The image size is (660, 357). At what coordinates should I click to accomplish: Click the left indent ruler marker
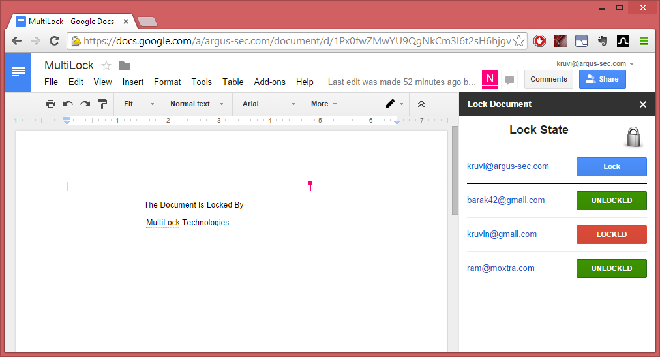[67, 121]
